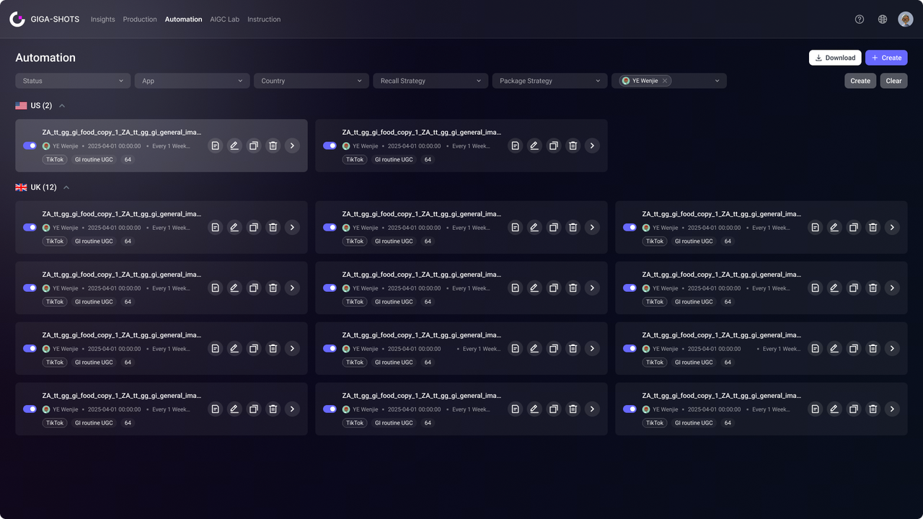Screen dimensions: 923x519
Task: Open the user profile avatar
Action: coord(906,19)
